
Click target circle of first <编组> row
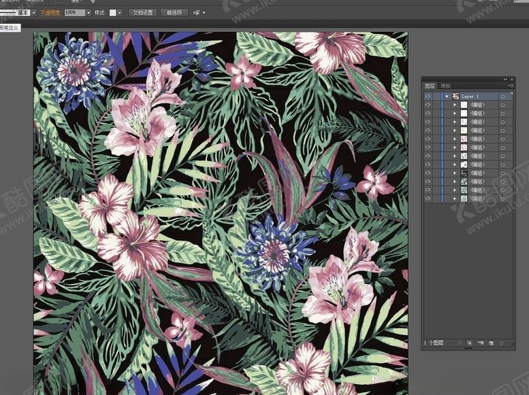point(502,105)
